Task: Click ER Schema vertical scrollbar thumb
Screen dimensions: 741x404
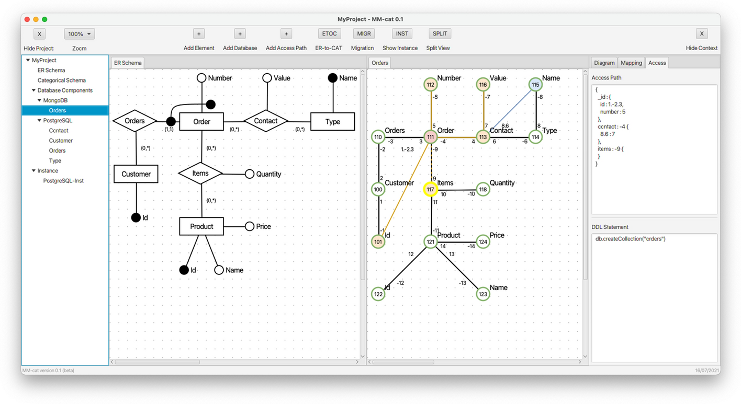Action: (363, 178)
